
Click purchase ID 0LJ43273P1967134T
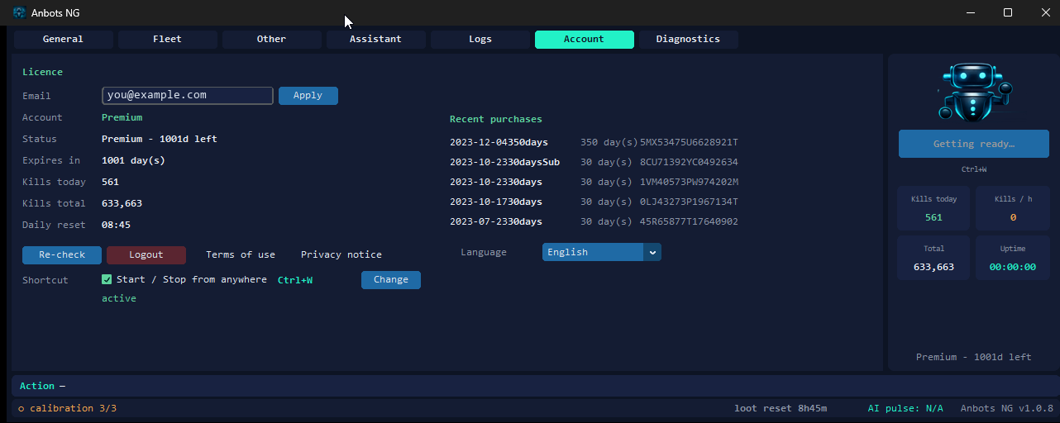(x=689, y=202)
